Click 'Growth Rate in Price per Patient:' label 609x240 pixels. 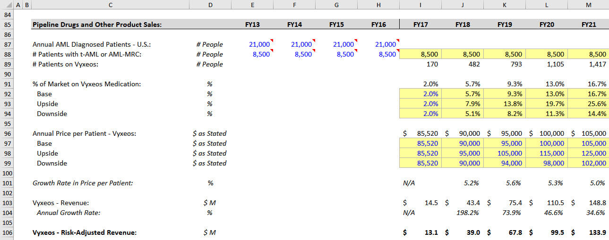pos(83,183)
